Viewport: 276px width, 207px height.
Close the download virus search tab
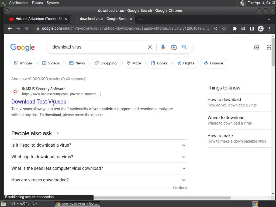click(x=131, y=19)
